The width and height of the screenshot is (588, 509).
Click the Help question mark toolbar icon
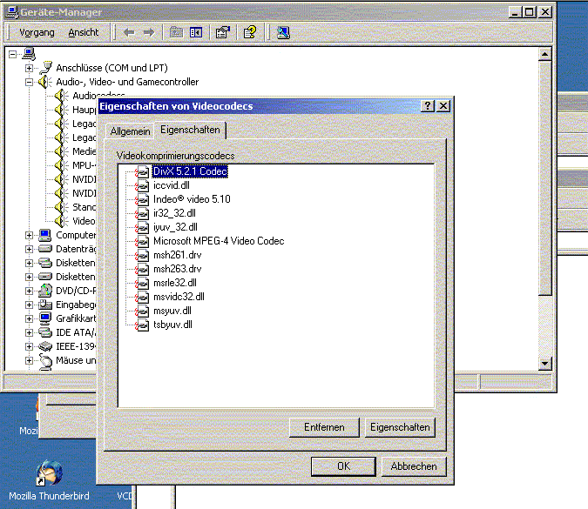pos(250,32)
